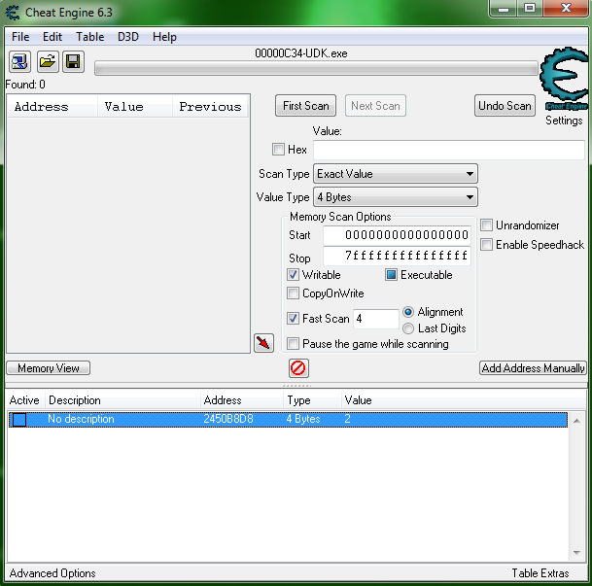Viewport: 592px width, 586px height.
Task: Open the Table menu
Action: tap(89, 37)
